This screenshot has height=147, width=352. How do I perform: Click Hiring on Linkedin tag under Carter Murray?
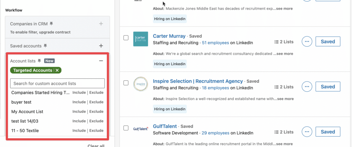point(170,64)
